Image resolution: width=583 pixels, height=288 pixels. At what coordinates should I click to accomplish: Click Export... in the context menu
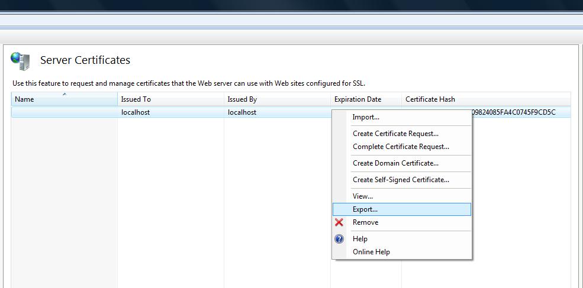365,209
